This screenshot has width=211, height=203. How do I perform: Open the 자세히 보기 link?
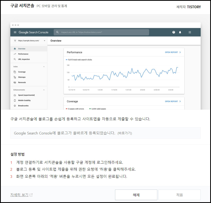19,195
